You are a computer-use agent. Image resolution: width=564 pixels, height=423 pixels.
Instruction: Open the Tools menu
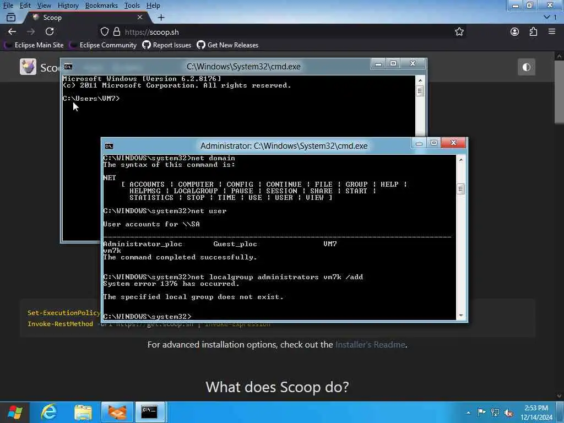132,6
